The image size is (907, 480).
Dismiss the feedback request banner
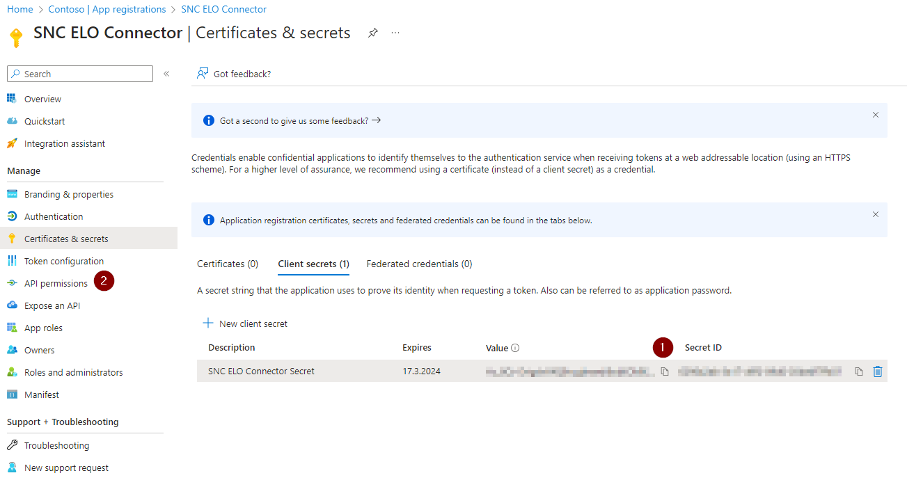click(x=876, y=115)
